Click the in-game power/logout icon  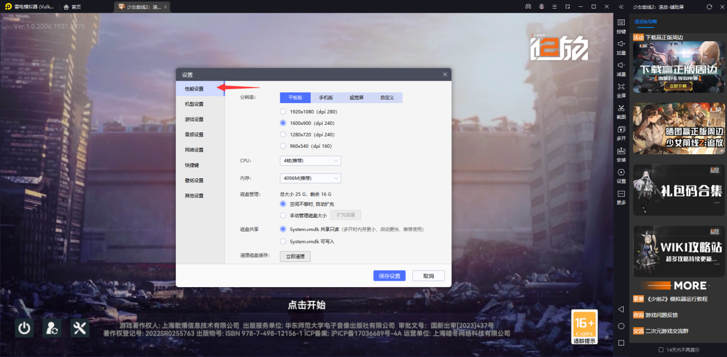click(24, 328)
